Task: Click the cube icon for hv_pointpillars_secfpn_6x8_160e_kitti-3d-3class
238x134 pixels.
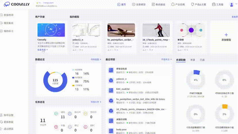Action: [111, 101]
